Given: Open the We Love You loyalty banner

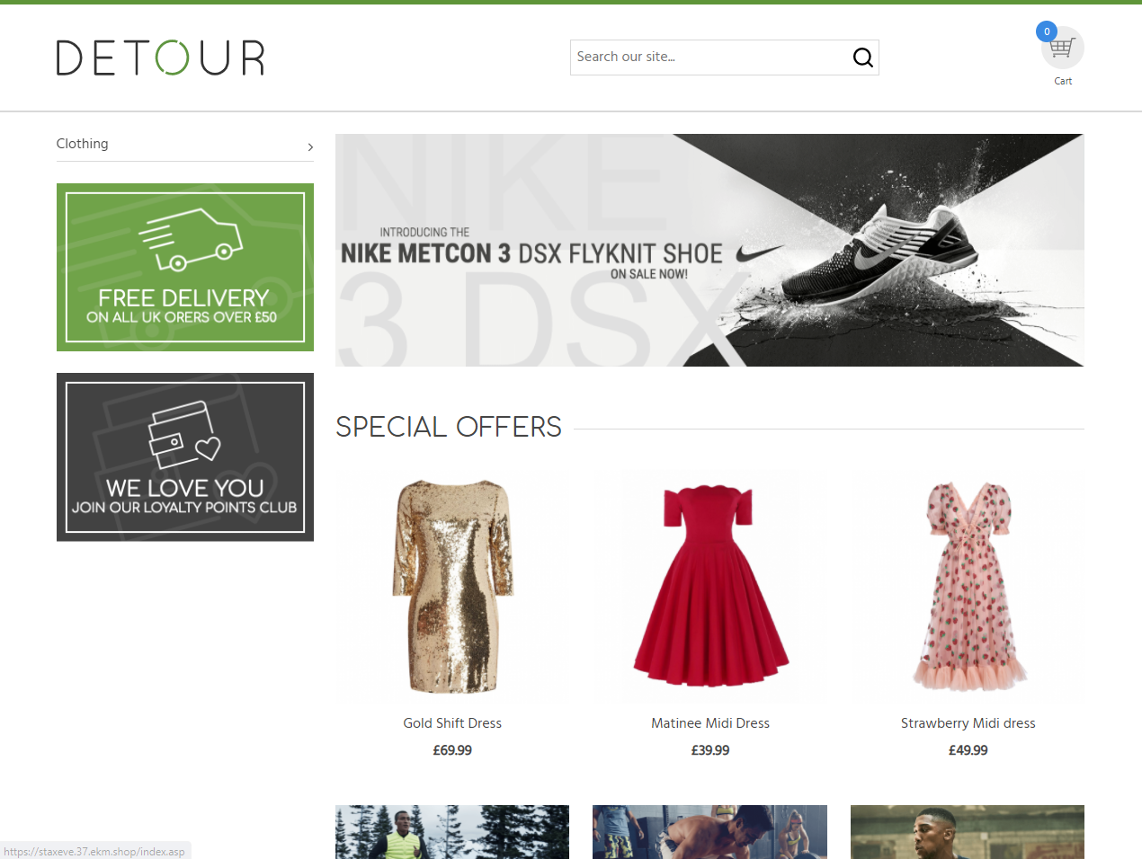Looking at the screenshot, I should (185, 457).
